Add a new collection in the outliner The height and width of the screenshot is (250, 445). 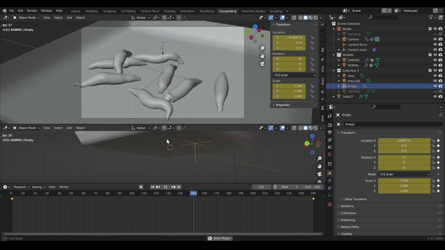tap(440, 17)
